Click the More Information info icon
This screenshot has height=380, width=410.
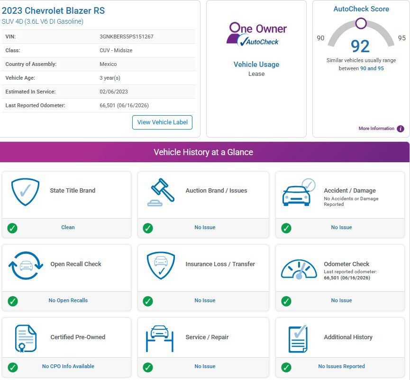pyautogui.click(x=401, y=129)
